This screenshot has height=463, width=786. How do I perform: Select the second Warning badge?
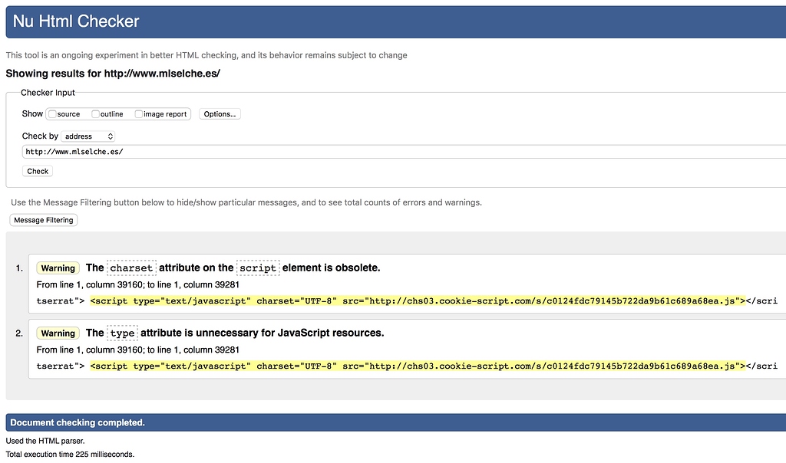coord(58,333)
